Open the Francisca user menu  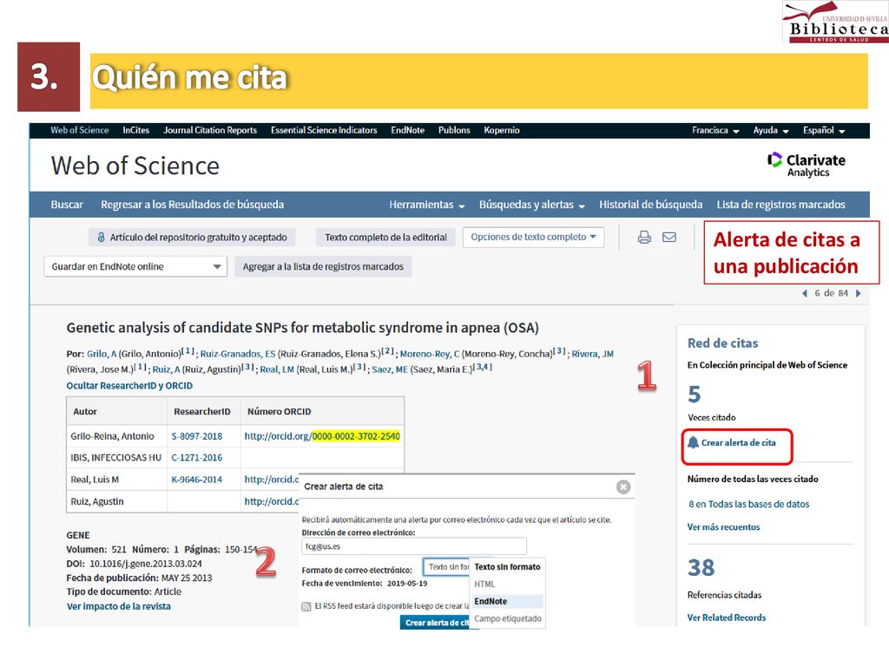click(715, 130)
